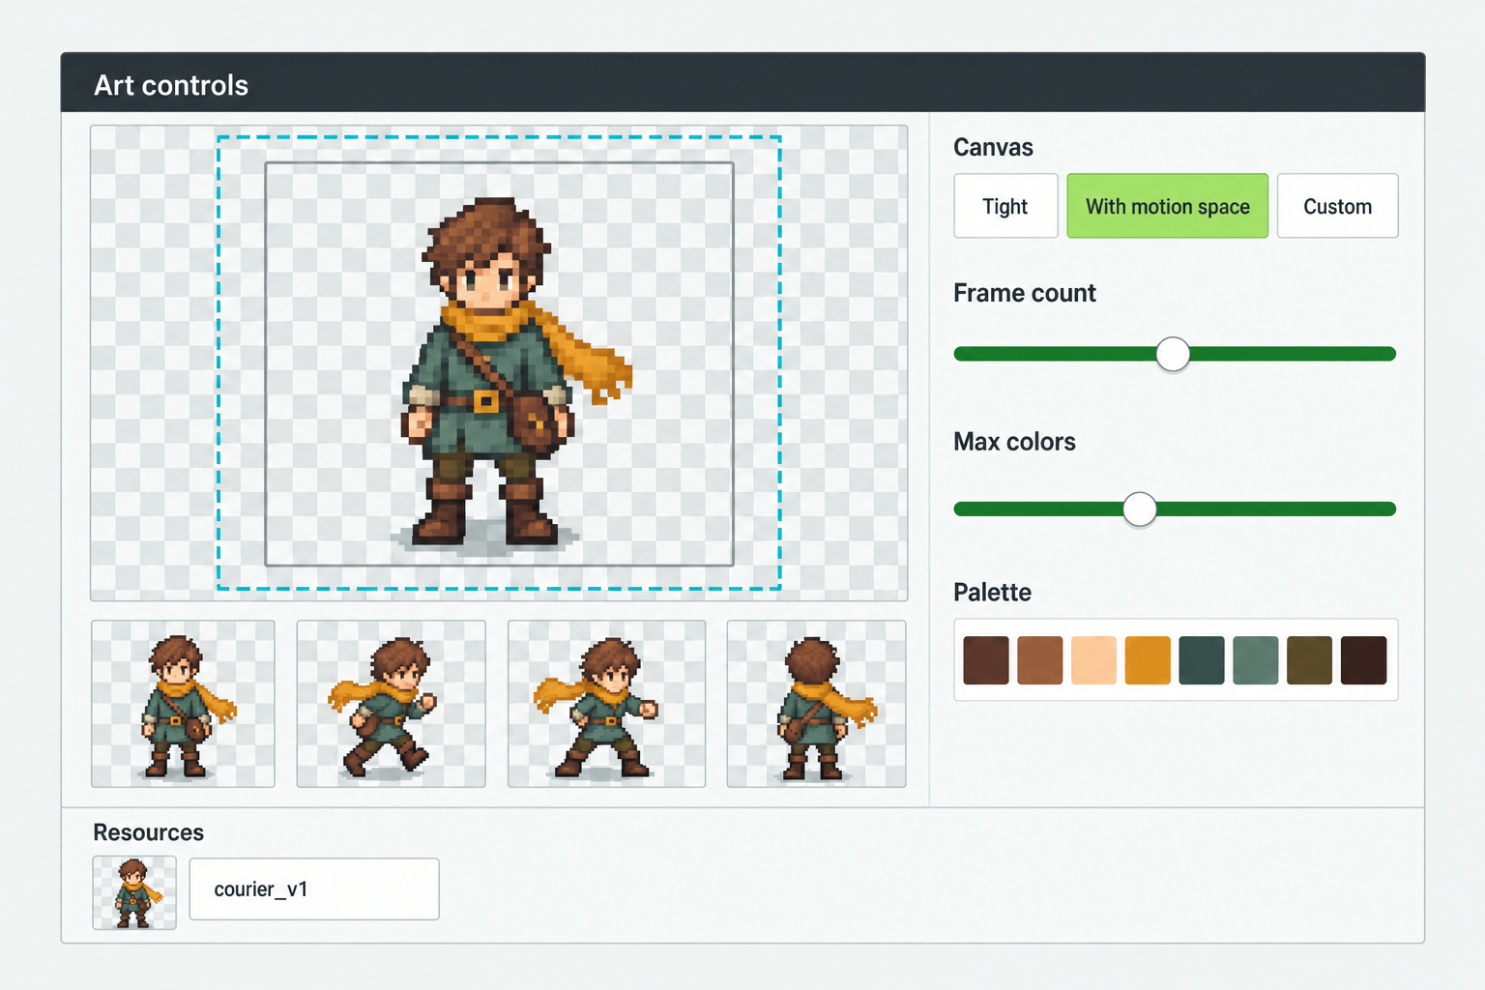Select the olive brown palette swatch

(1310, 660)
